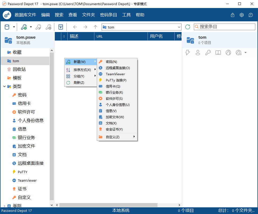Image resolution: width=258 pixels, height=214 pixels.
Task: Open the 数据库文件 menu
Action: click(25, 15)
